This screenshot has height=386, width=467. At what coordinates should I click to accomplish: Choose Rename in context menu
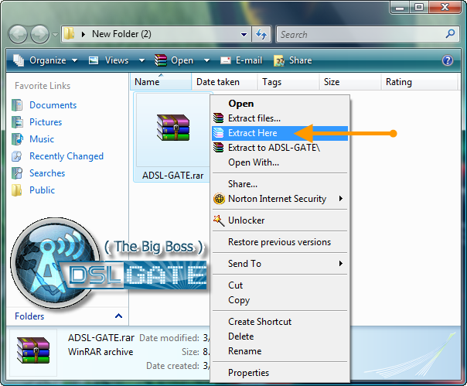pyautogui.click(x=280, y=351)
